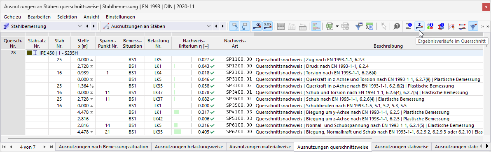Screen dimensions: 491x152
Task: Click the text lines info icon
Action: [408, 26]
